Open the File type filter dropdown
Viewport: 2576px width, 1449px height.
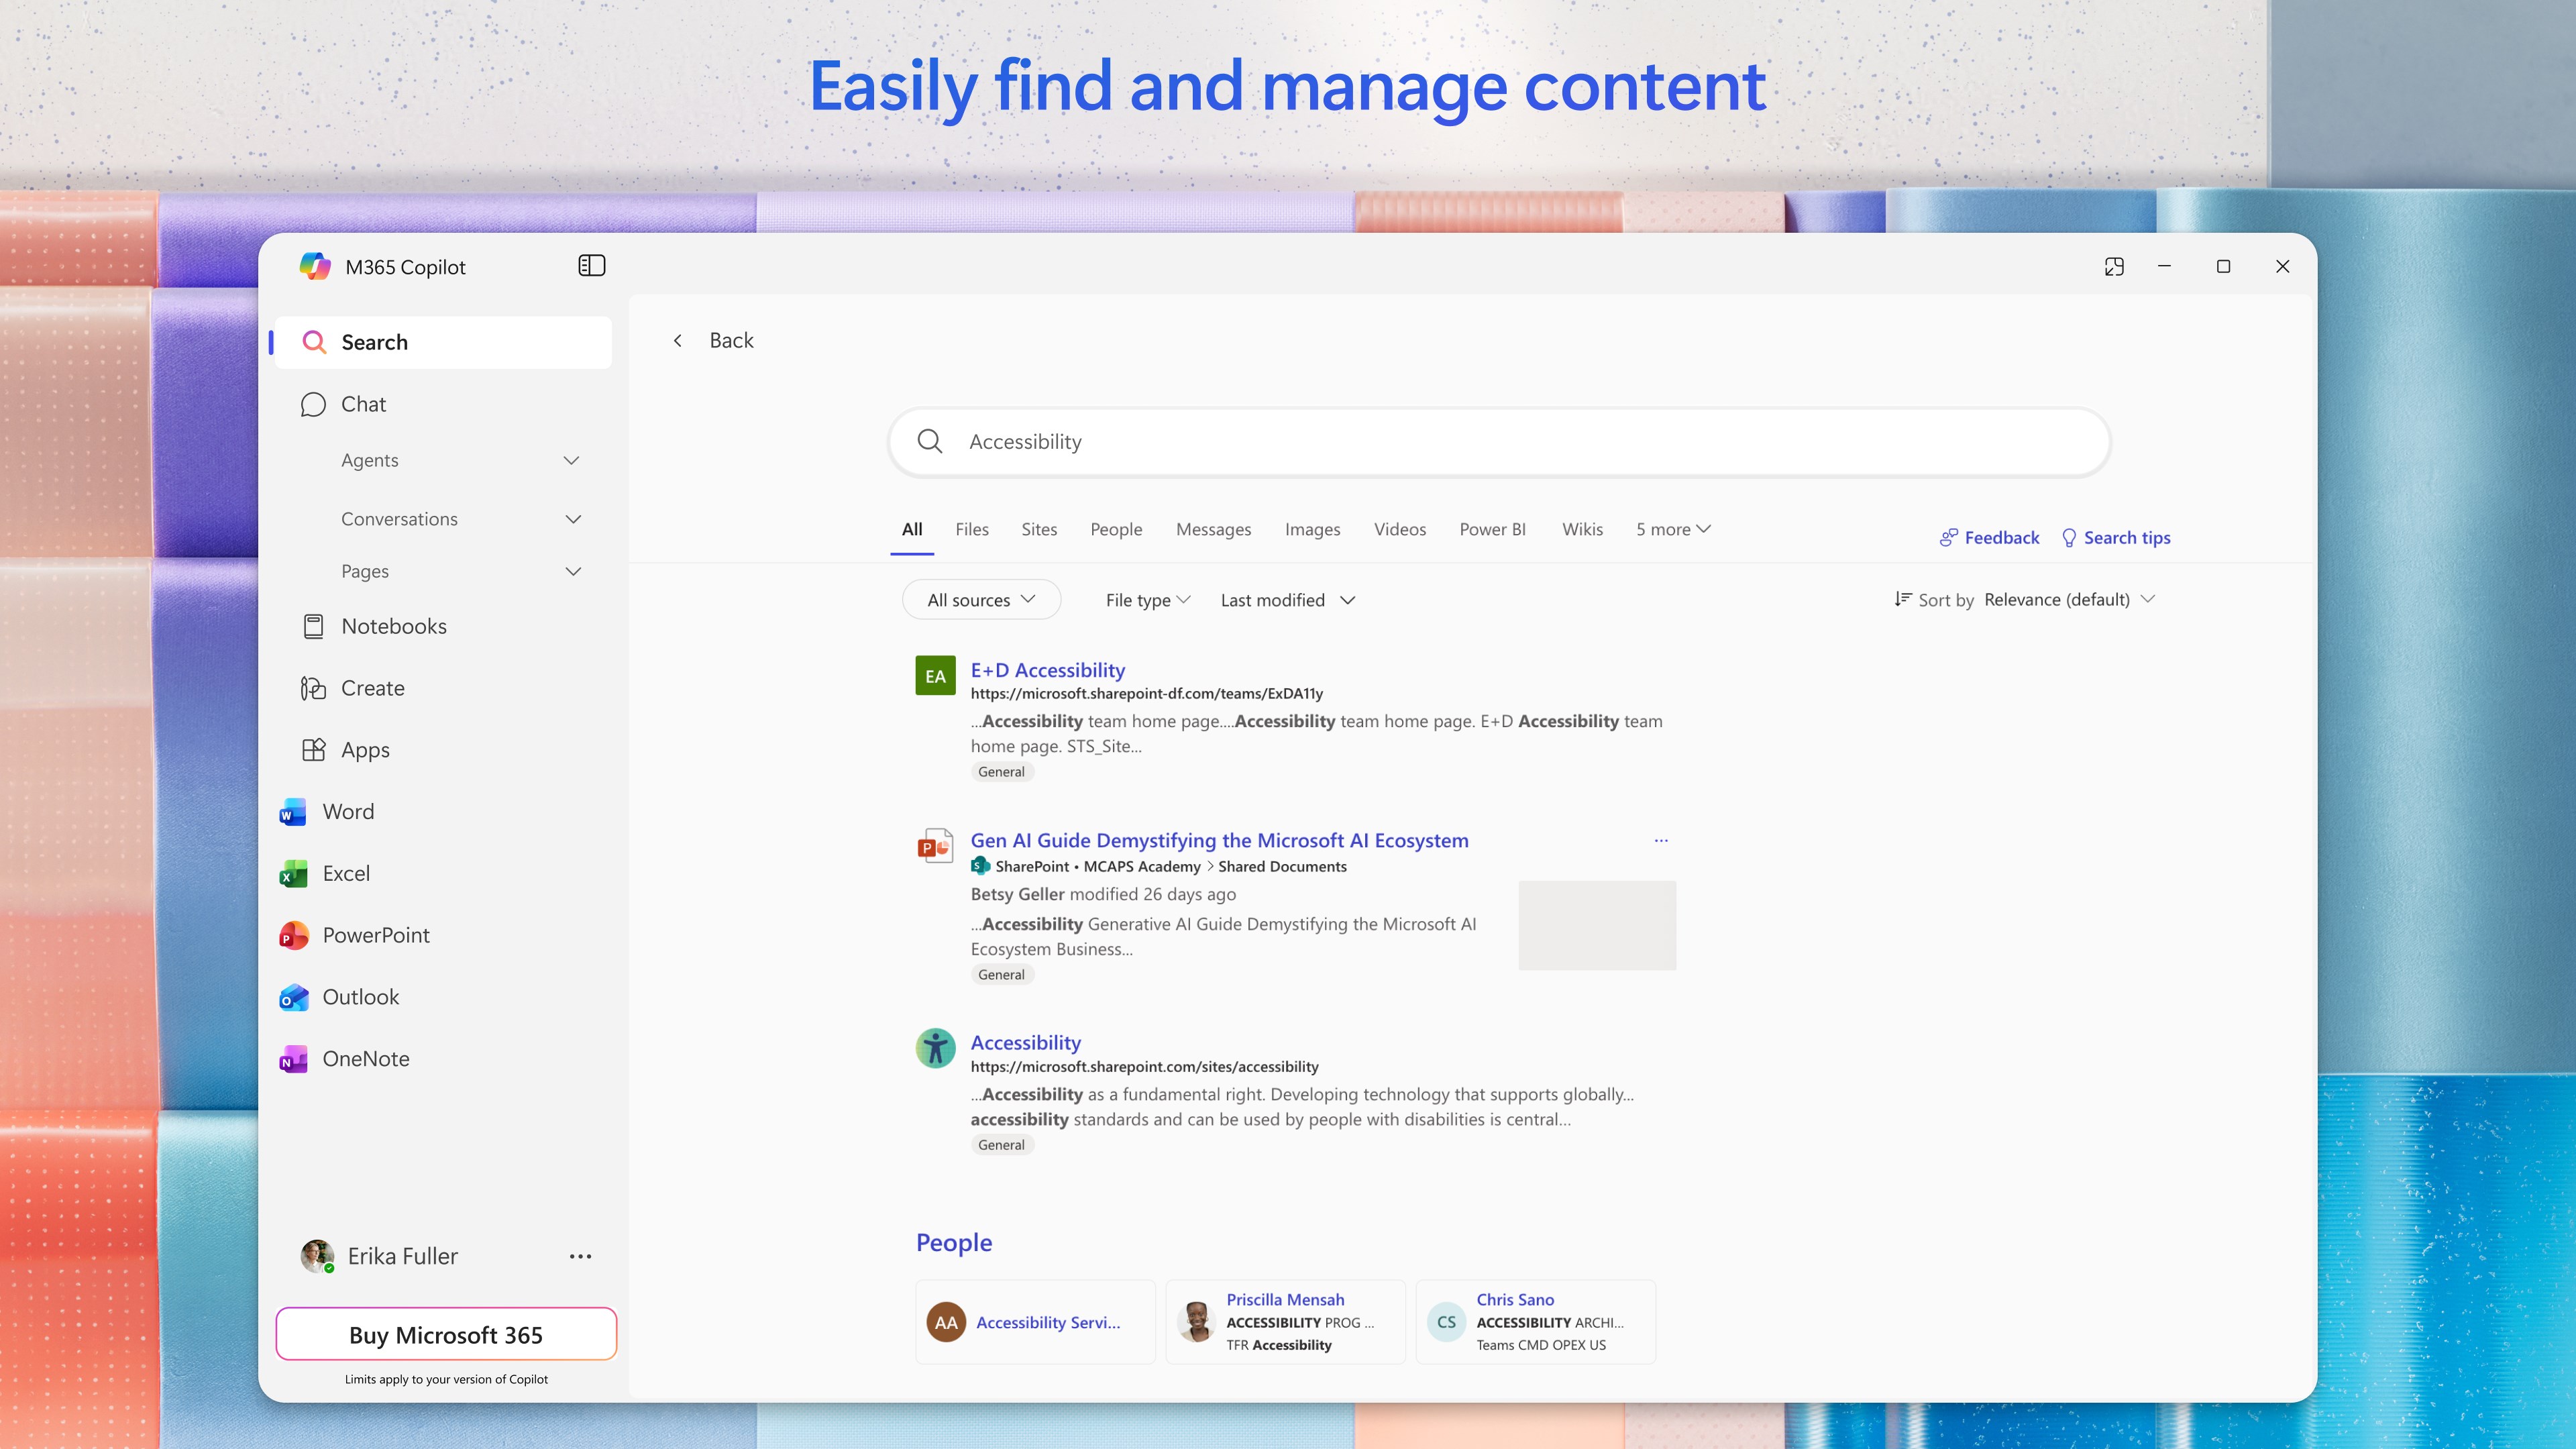coord(1147,599)
